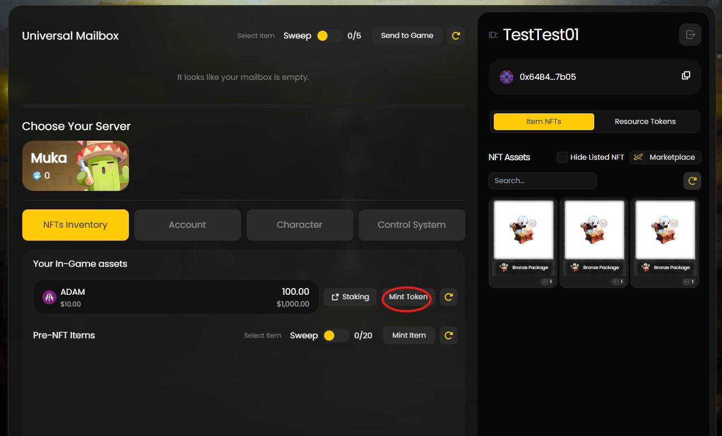Click the NFT Assets search field
This screenshot has width=722, height=436.
tap(542, 181)
